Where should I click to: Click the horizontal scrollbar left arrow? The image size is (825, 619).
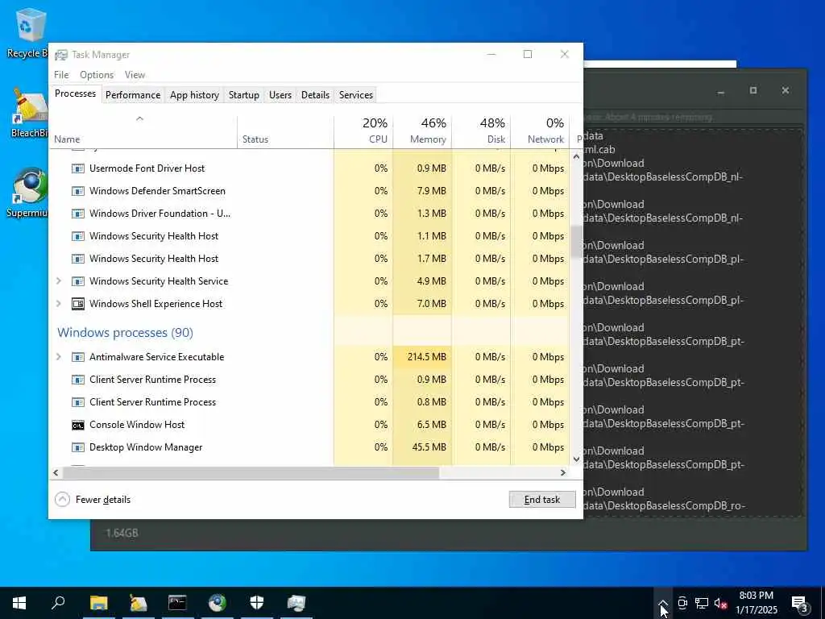click(56, 472)
